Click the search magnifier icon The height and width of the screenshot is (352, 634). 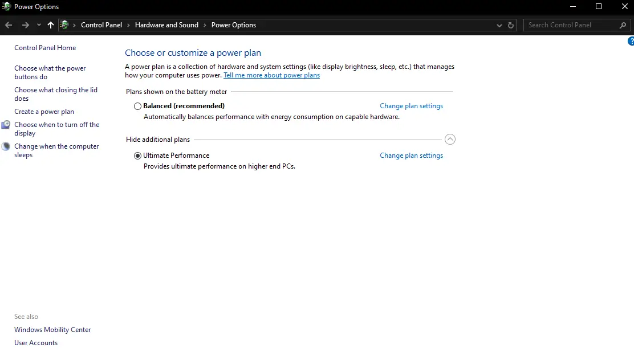623,25
